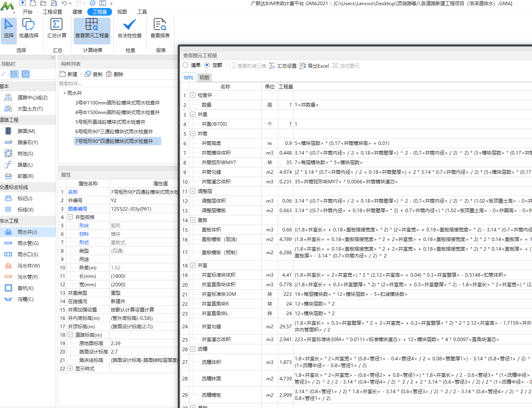Collapse 井型规格 property group

tap(70, 217)
